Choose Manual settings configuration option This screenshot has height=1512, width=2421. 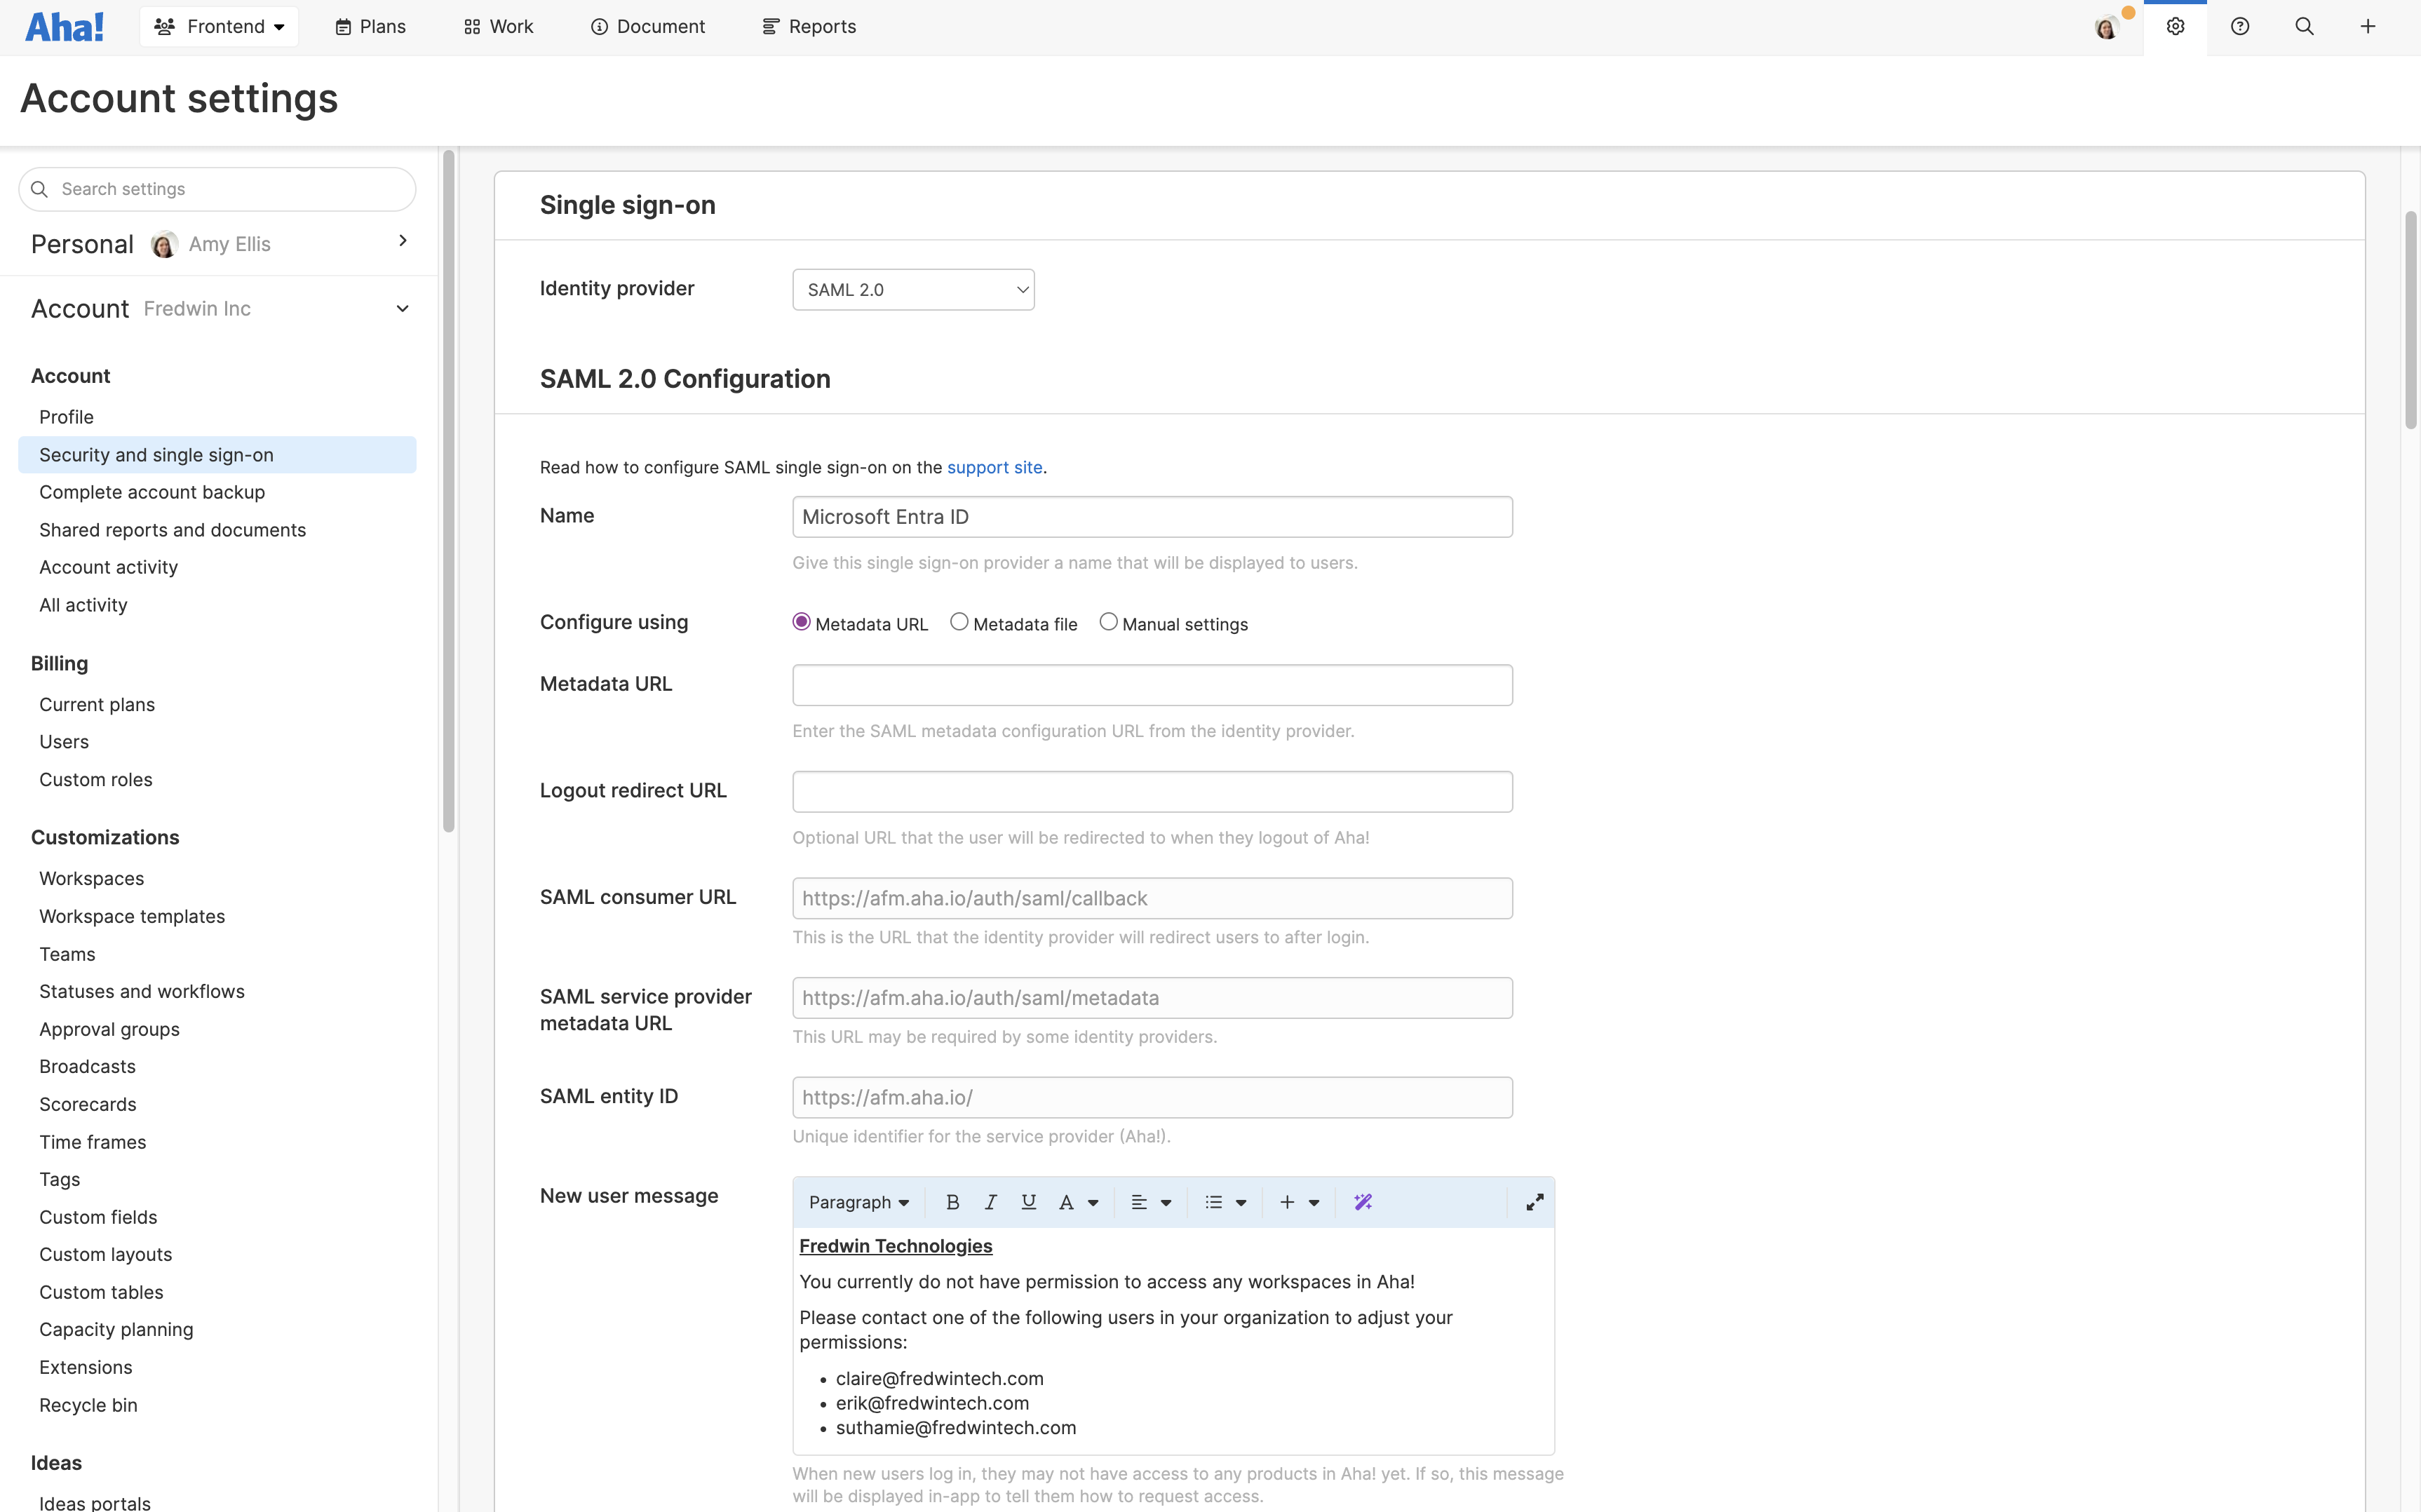point(1108,621)
